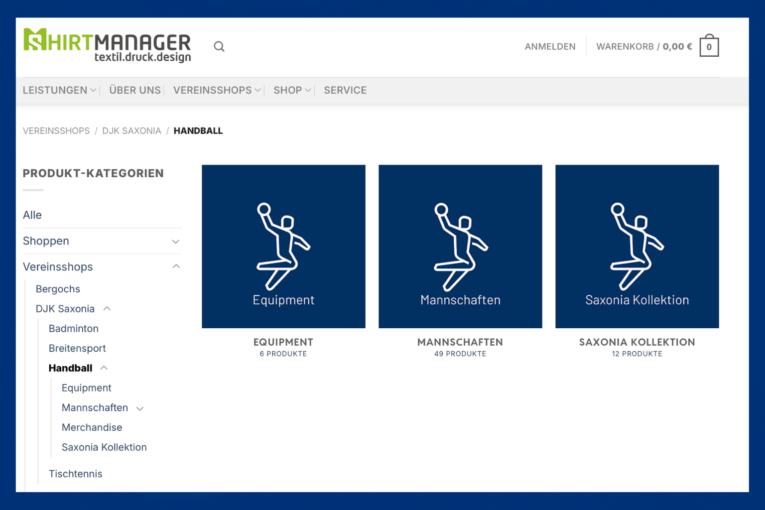Open the shopping cart bag icon

tap(709, 47)
